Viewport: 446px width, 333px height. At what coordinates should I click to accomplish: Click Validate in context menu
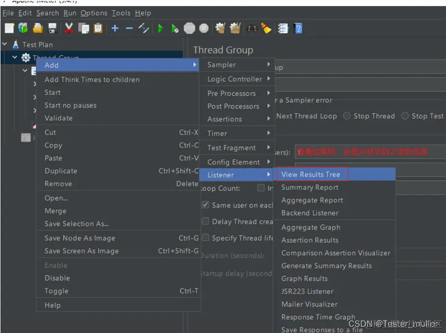click(118, 118)
